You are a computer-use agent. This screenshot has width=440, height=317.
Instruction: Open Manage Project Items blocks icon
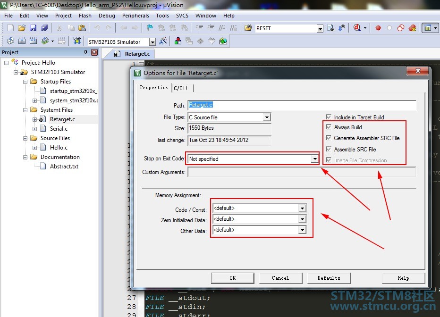coord(178,41)
